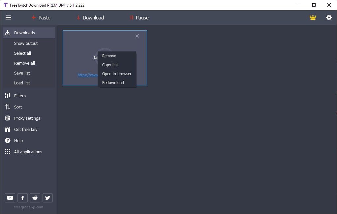Viewport: 337px width, 214px height.
Task: Open Filters panel
Action: 15,96
